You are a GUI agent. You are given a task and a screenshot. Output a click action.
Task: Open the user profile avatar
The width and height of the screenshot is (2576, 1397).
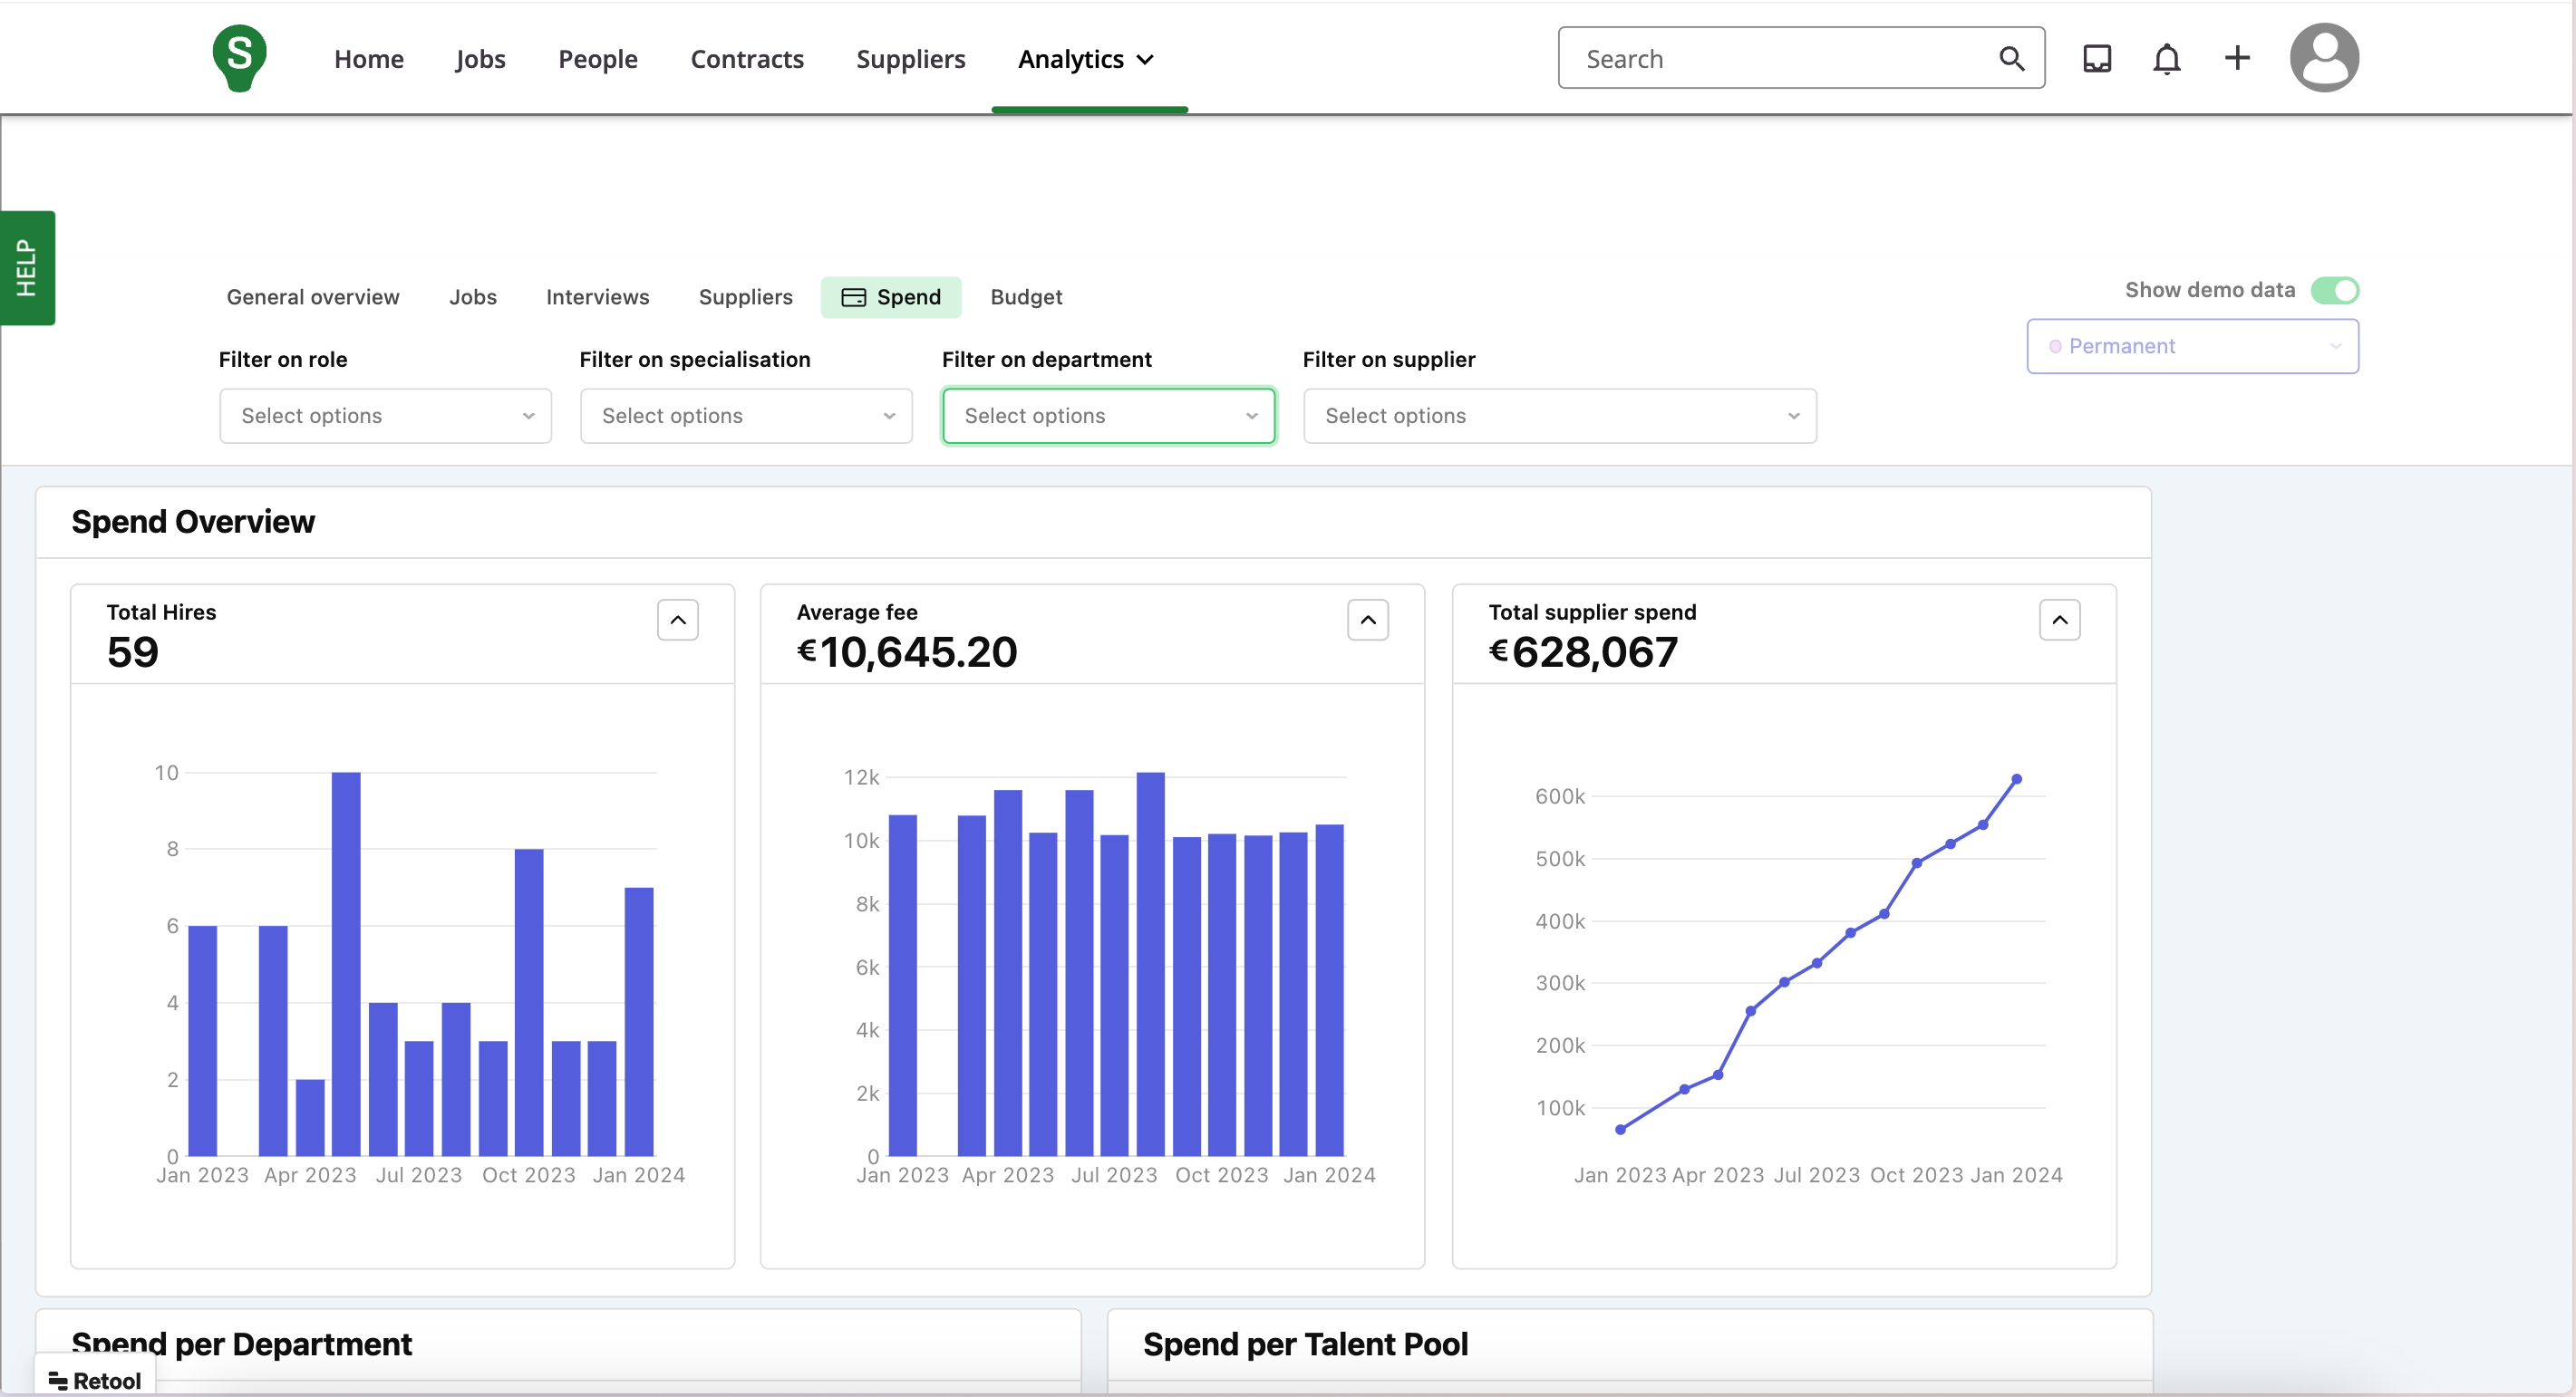(x=2323, y=58)
